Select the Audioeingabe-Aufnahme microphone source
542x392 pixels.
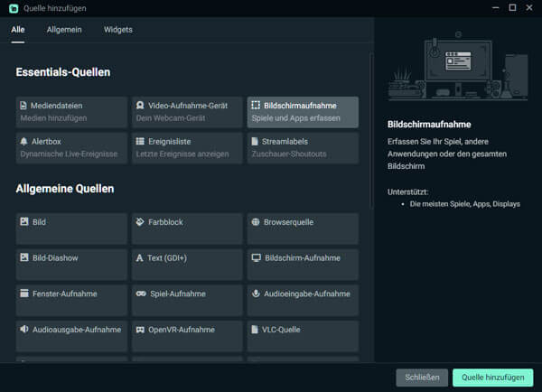coord(303,300)
